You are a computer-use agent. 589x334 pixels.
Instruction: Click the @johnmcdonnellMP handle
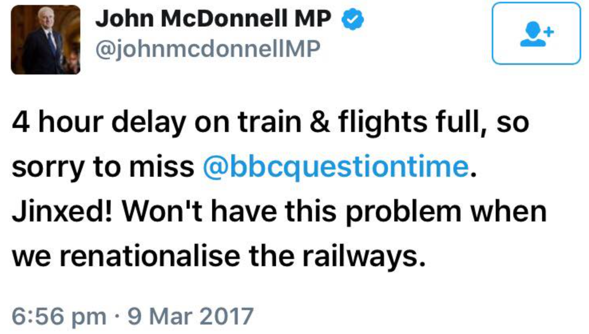tap(208, 49)
